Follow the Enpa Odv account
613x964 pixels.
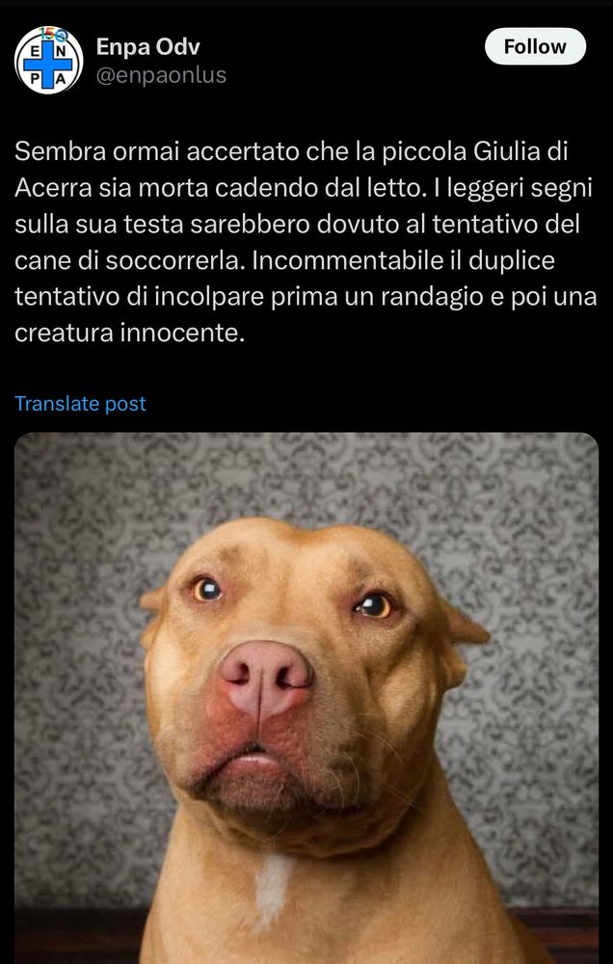[535, 46]
